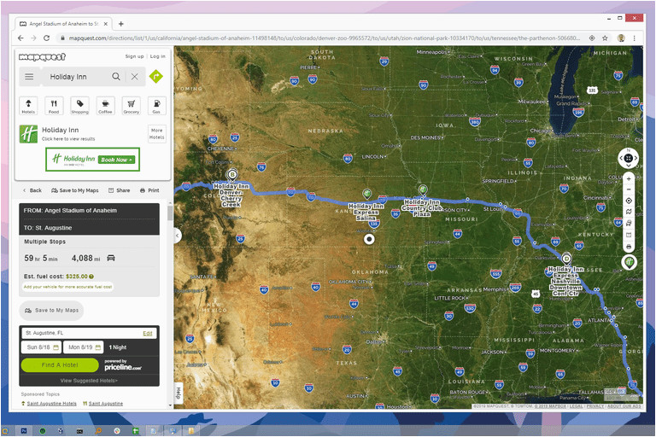Click Sign up link
The height and width of the screenshot is (437, 656).
134,56
